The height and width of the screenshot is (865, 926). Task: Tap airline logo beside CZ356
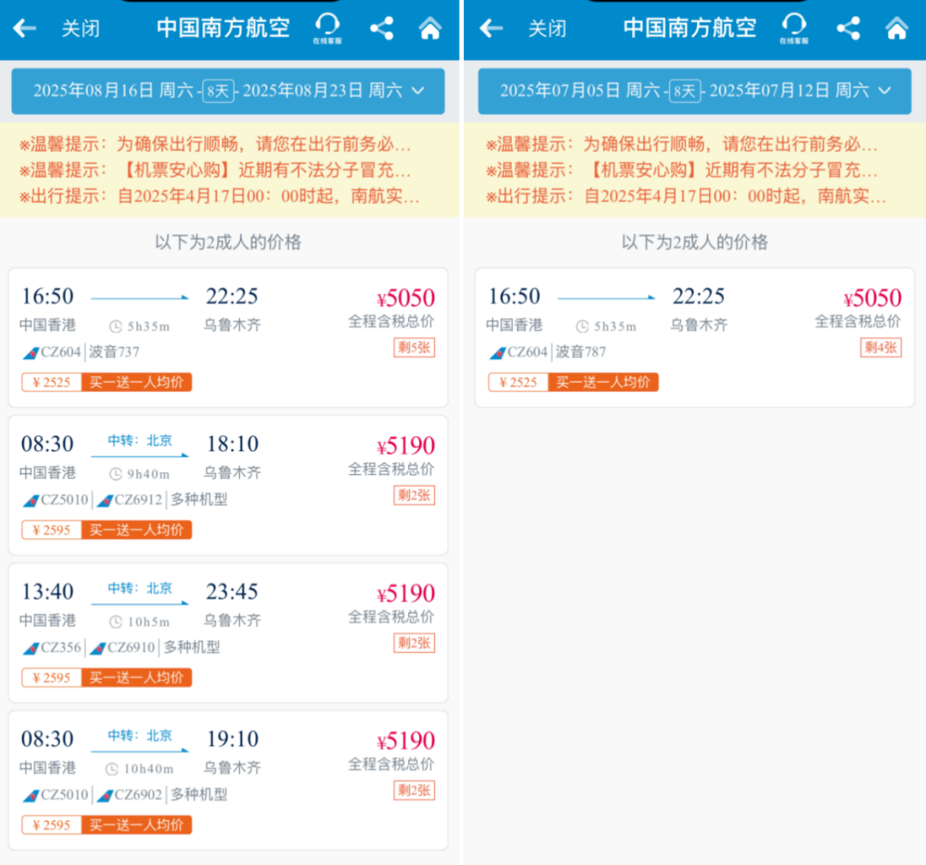click(x=31, y=648)
